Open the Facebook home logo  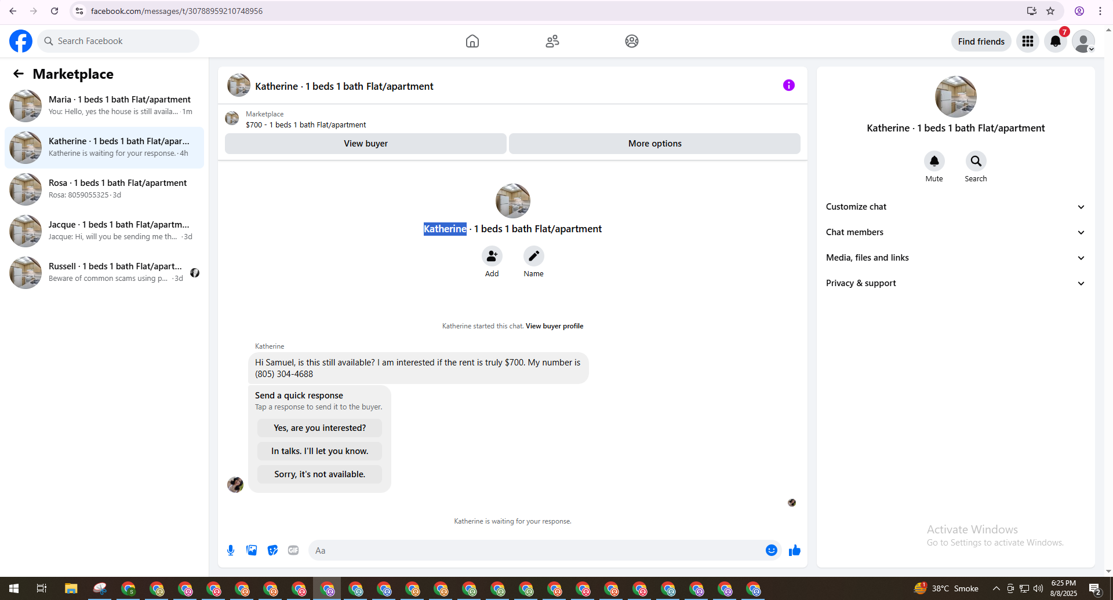click(x=21, y=41)
